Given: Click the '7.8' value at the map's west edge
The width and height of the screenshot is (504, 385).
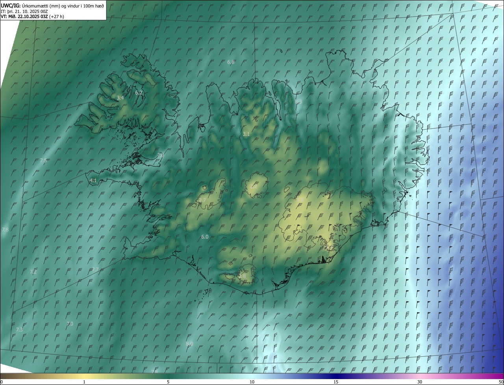Looking at the screenshot, I should pos(5,230).
